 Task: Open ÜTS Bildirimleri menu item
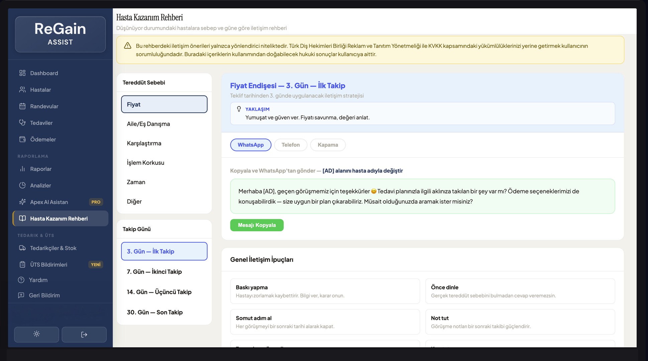click(48, 265)
